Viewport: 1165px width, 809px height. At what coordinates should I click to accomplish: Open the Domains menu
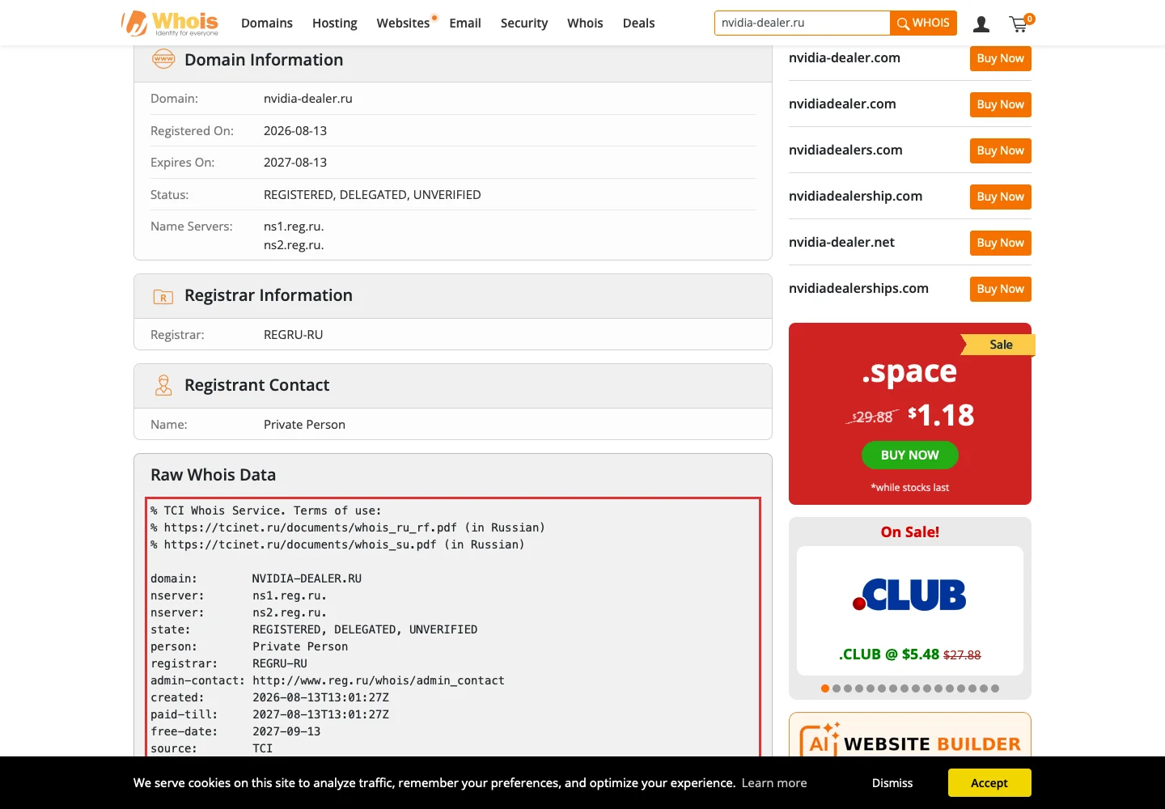tap(267, 23)
